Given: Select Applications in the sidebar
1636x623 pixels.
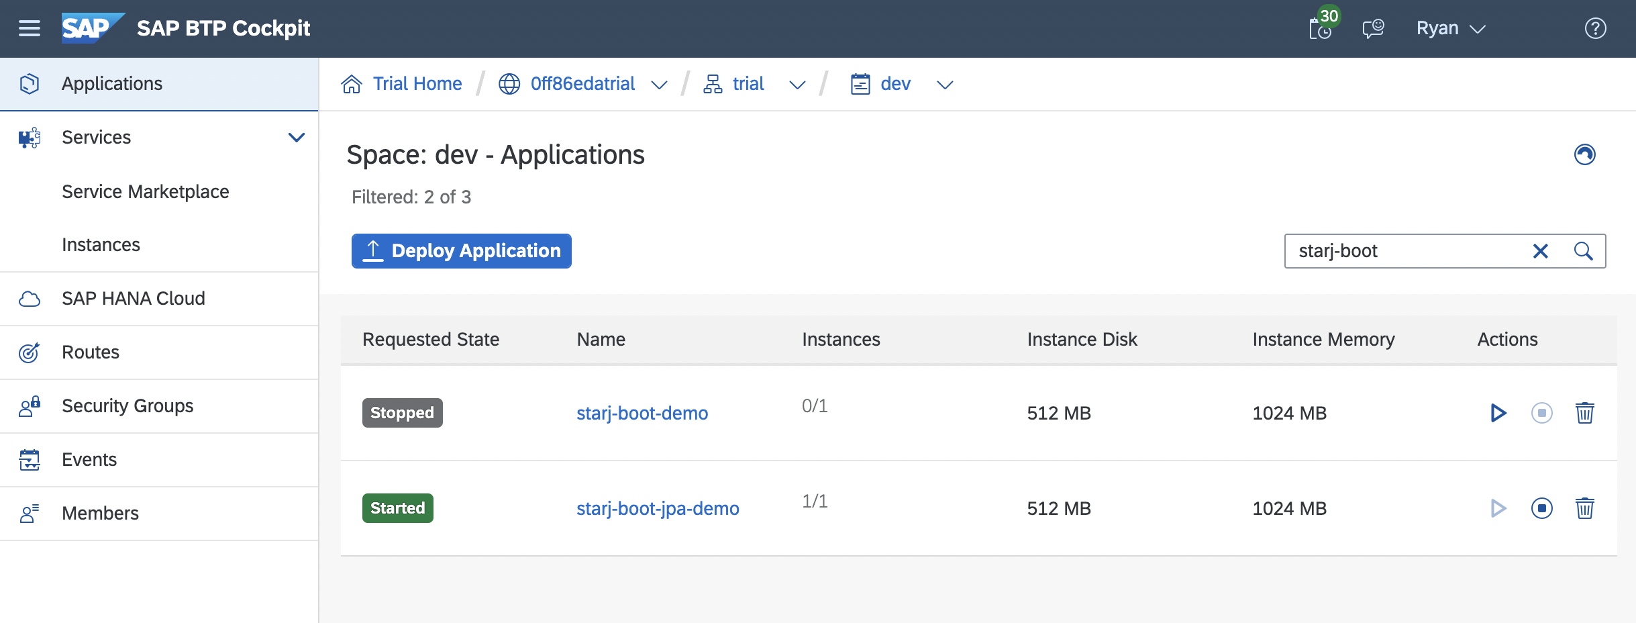Looking at the screenshot, I should coord(159,84).
